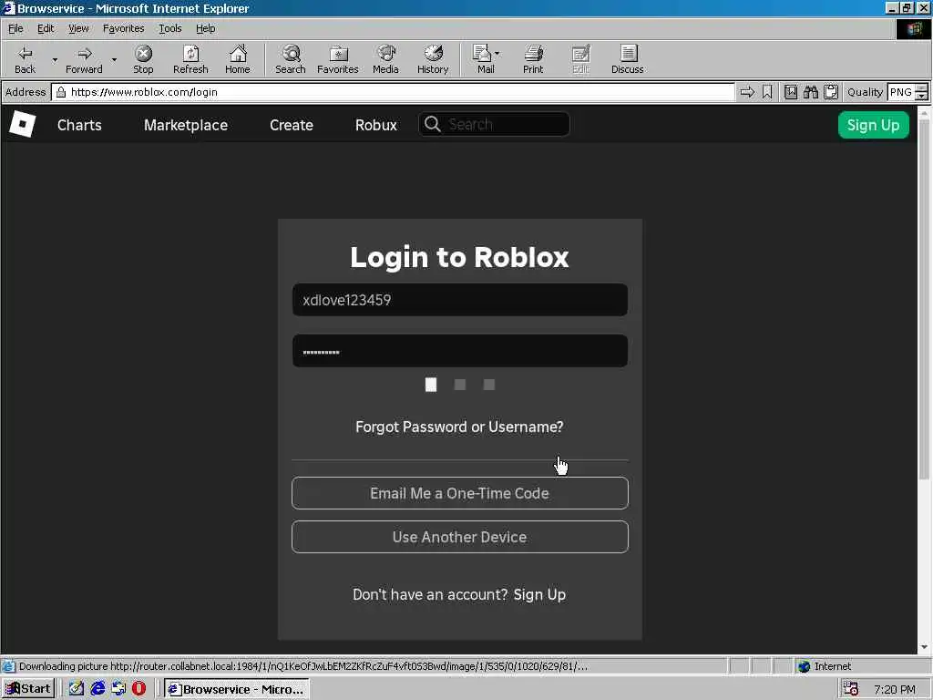
Task: Open the Windows Start menu
Action: 28,689
